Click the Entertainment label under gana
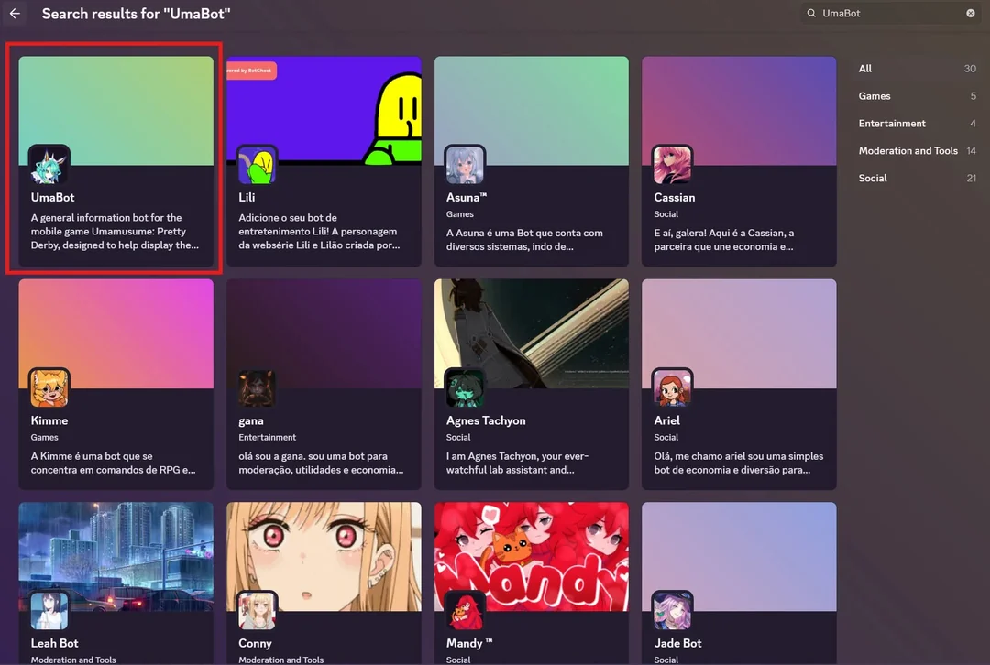Viewport: 990px width, 665px height. pos(267,437)
